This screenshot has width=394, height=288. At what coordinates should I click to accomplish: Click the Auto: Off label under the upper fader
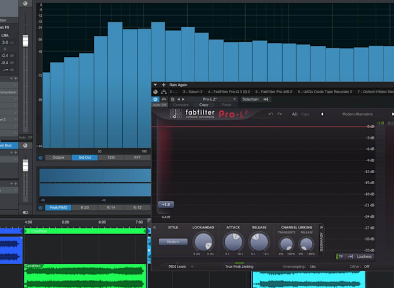pos(25,137)
